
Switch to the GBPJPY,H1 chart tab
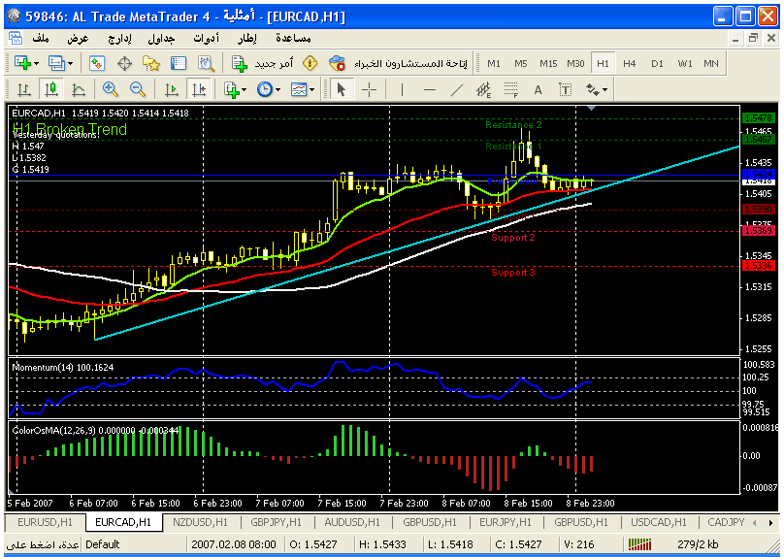273,522
